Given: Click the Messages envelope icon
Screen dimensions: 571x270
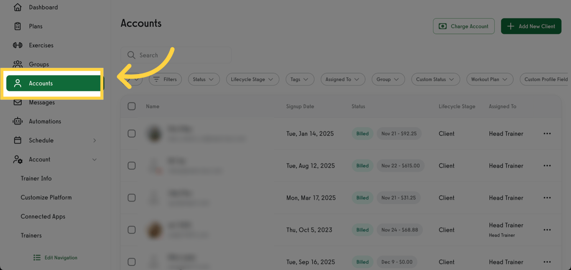Looking at the screenshot, I should pyautogui.click(x=18, y=102).
